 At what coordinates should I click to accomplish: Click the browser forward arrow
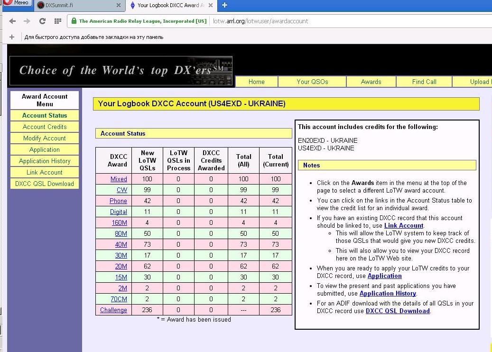coord(27,21)
